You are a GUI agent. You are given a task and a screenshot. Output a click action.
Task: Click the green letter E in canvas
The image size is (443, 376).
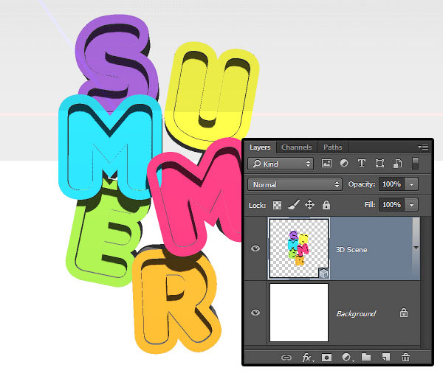coord(105,240)
